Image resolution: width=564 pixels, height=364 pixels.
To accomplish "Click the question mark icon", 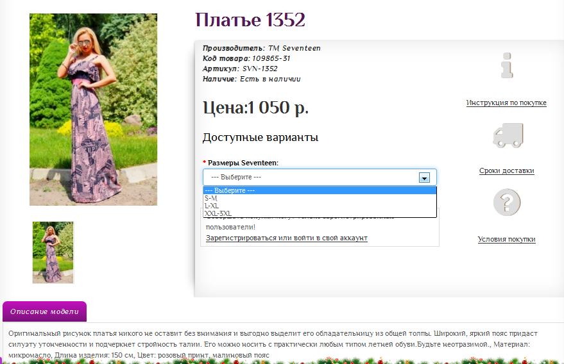I will pos(507,203).
